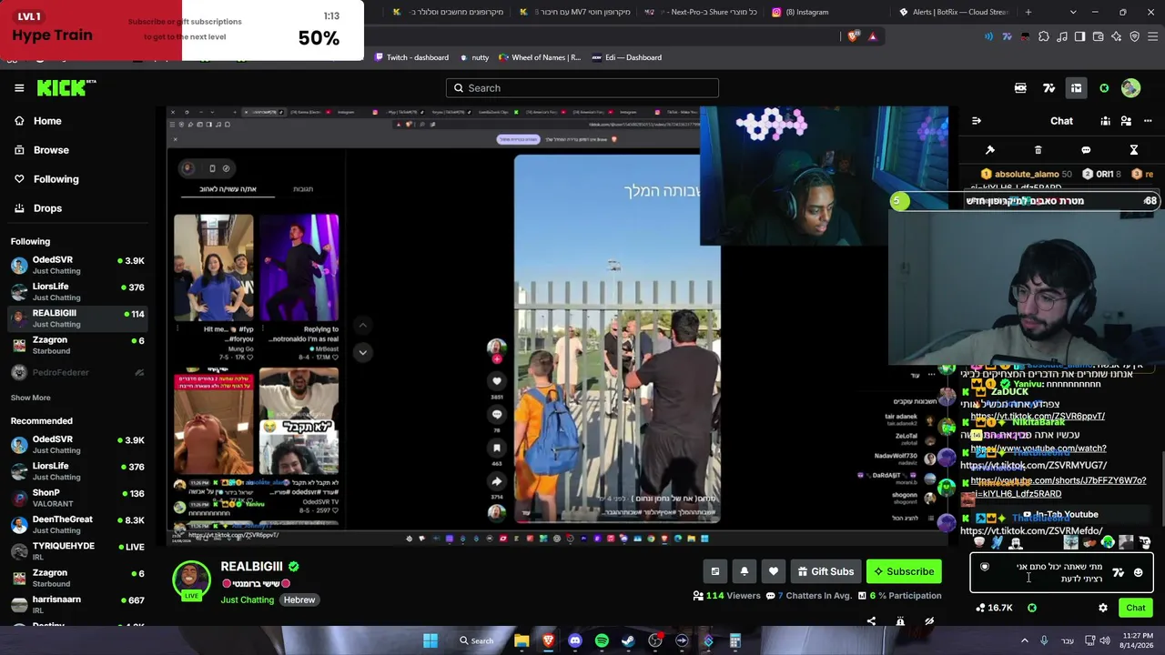1165x655 pixels.
Task: Open the 7TV icon in Kick header
Action: pyautogui.click(x=1048, y=88)
